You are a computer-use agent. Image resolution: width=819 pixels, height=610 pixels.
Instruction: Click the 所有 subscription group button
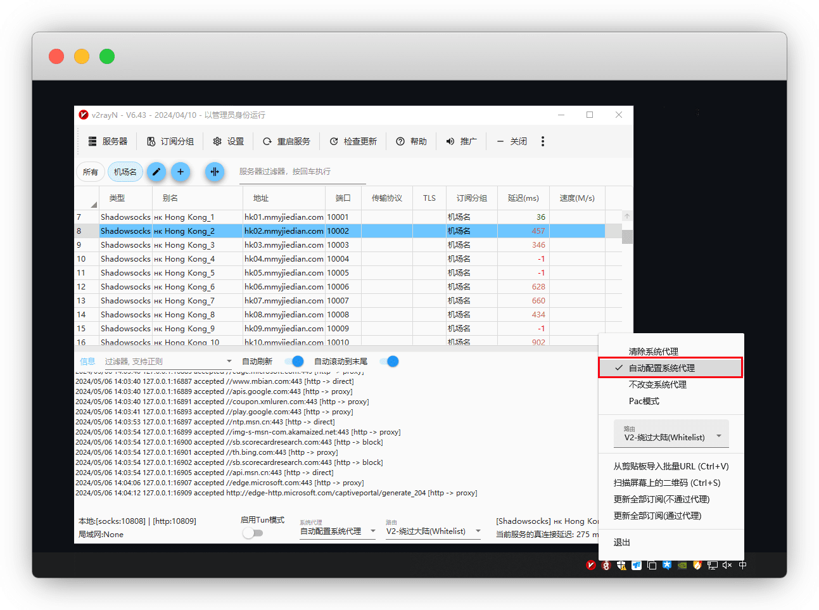[91, 172]
